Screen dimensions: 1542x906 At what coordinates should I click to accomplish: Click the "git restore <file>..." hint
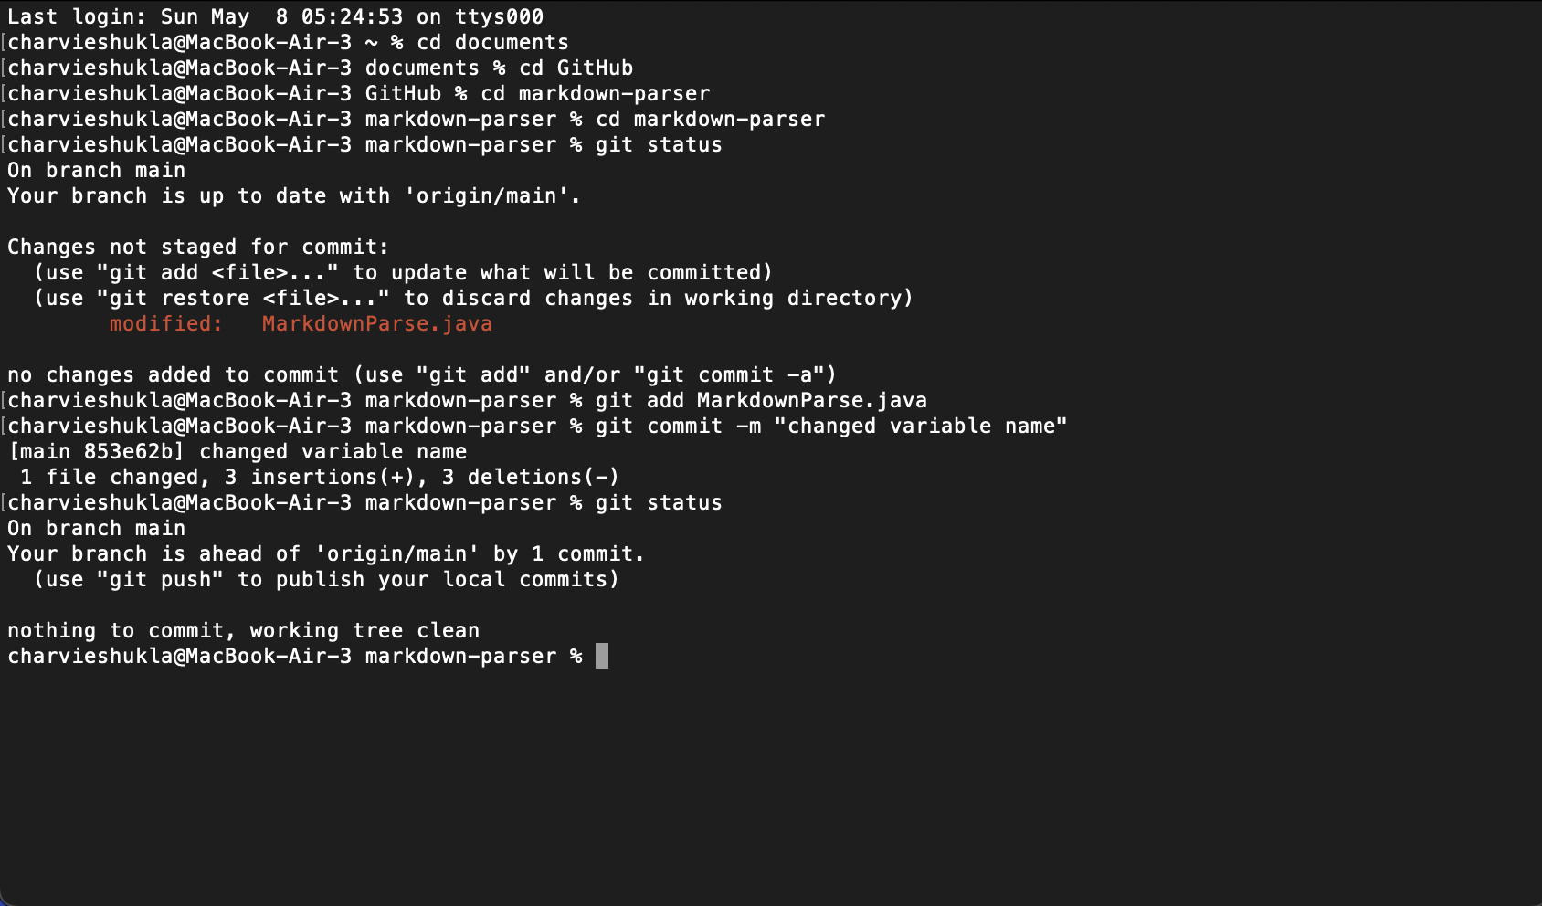(243, 298)
